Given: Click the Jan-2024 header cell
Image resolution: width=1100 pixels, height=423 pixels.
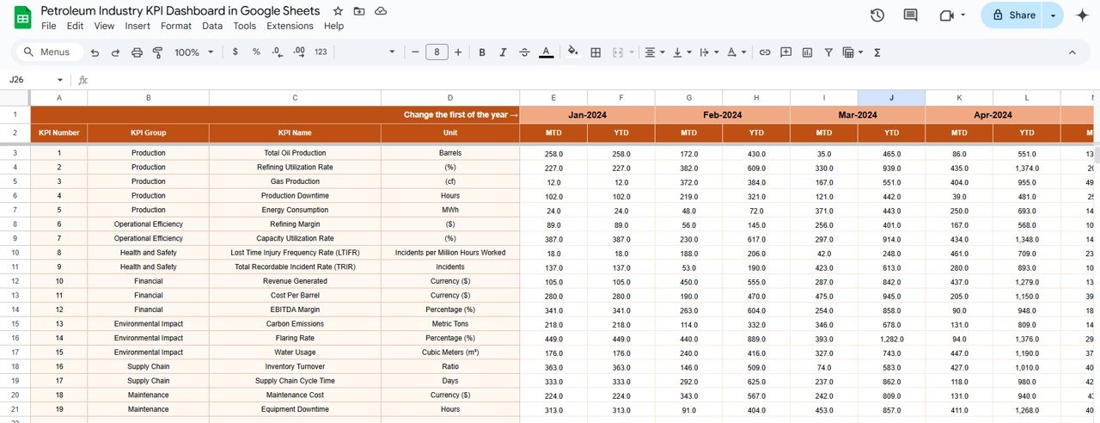Looking at the screenshot, I should [587, 114].
